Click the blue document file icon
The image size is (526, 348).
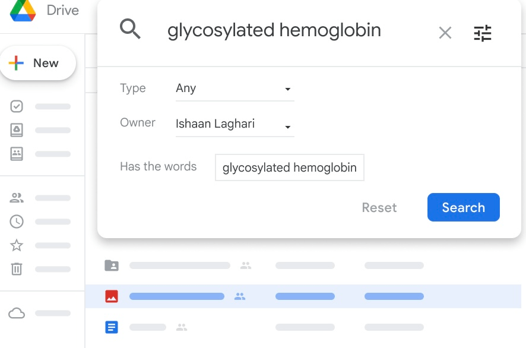112,327
